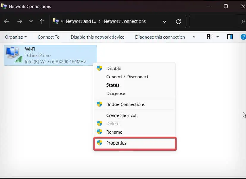246x179 pixels.
Task: Open Properties from the context menu
Action: click(135, 143)
